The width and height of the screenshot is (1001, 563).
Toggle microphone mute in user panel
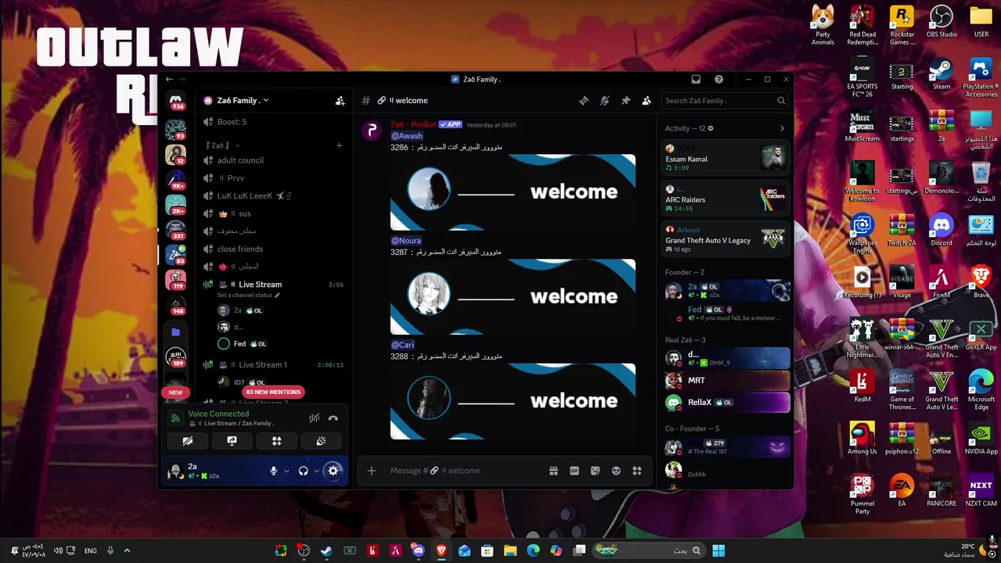[x=274, y=471]
